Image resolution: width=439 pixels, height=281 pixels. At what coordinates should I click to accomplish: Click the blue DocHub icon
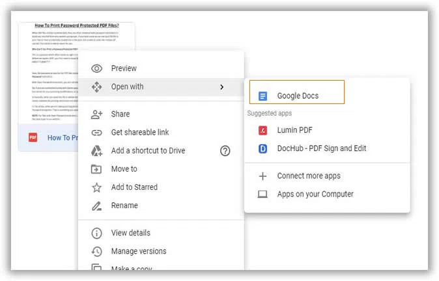pos(262,148)
